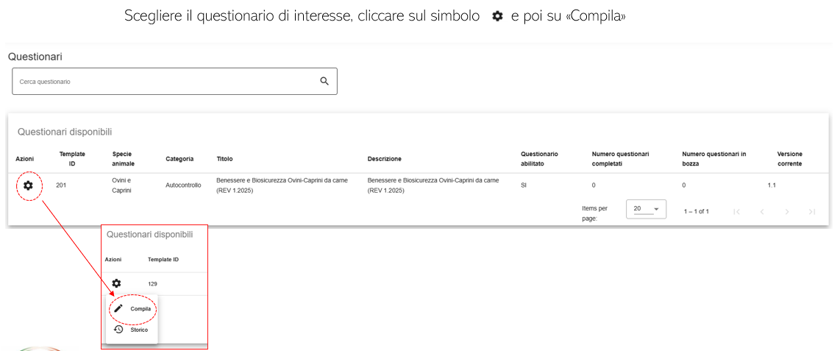This screenshot has height=351, width=840.
Task: Click the Categoria column header
Action: point(179,159)
